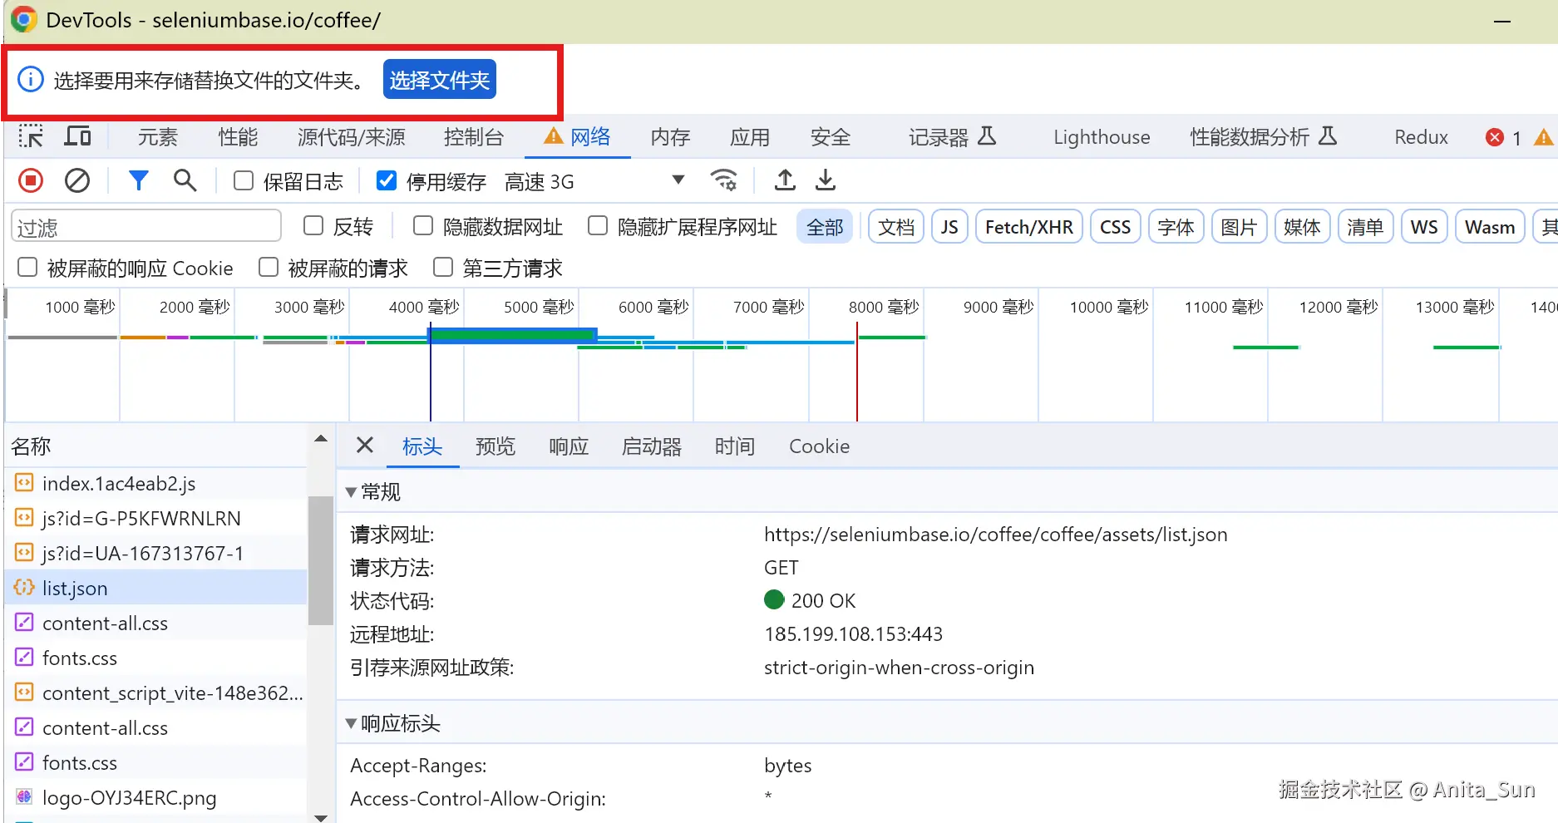Click the js?id=G-P5KFWRNLRN script icon
This screenshot has width=1558, height=823.
[24, 518]
